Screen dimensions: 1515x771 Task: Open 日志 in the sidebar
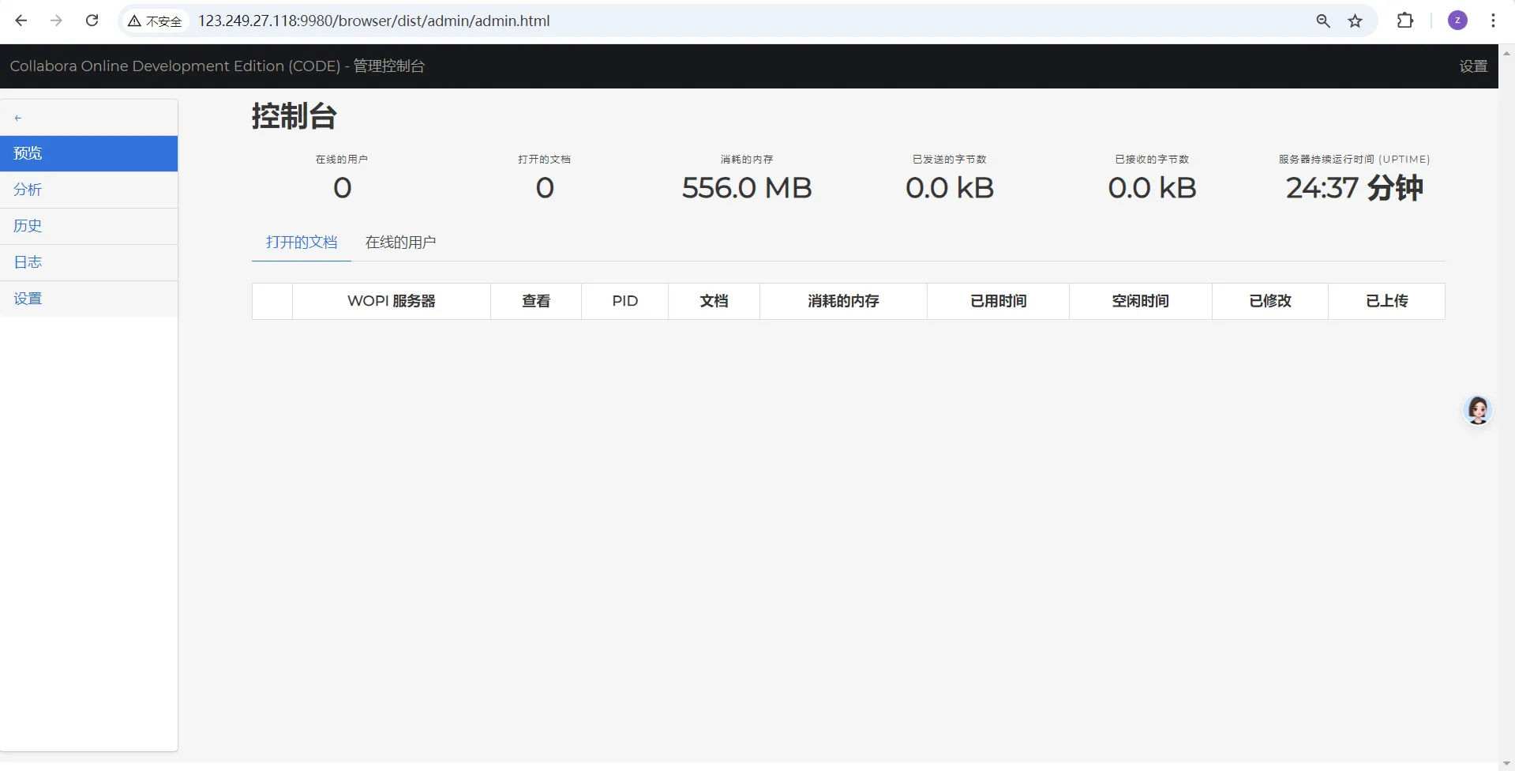click(x=28, y=262)
